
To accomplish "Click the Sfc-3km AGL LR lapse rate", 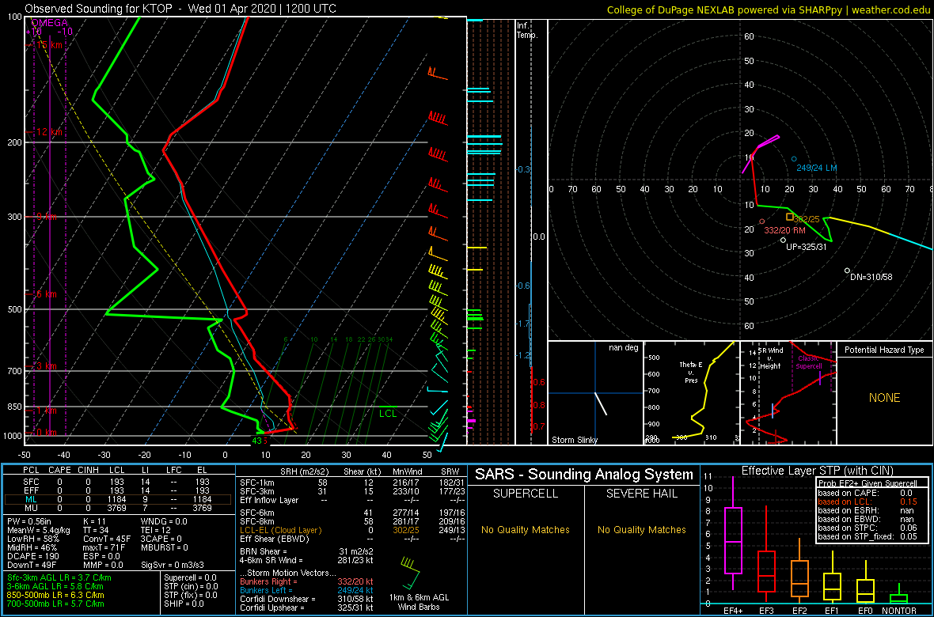I will 59,578.
